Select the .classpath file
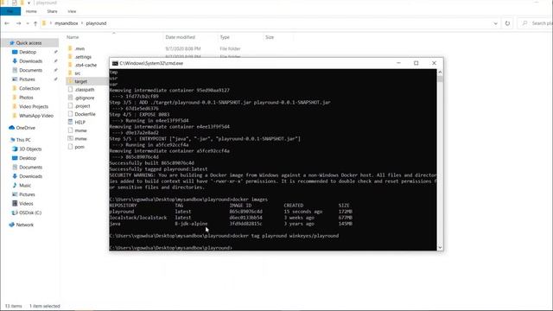553x311 pixels. (x=85, y=90)
